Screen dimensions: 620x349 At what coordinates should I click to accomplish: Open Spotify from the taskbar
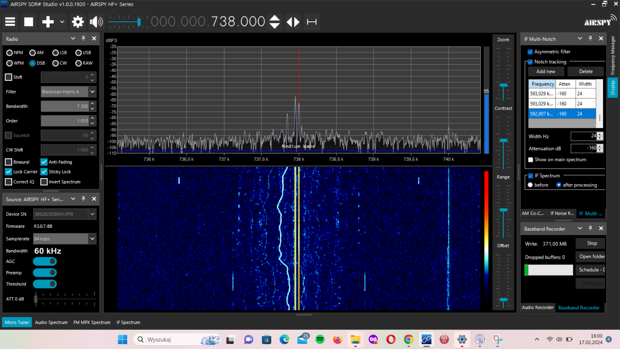tap(320, 339)
